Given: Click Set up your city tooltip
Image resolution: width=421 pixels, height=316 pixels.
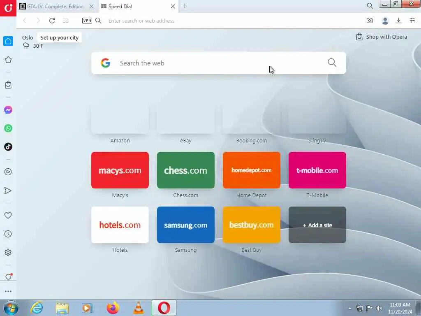Looking at the screenshot, I should click(x=59, y=37).
